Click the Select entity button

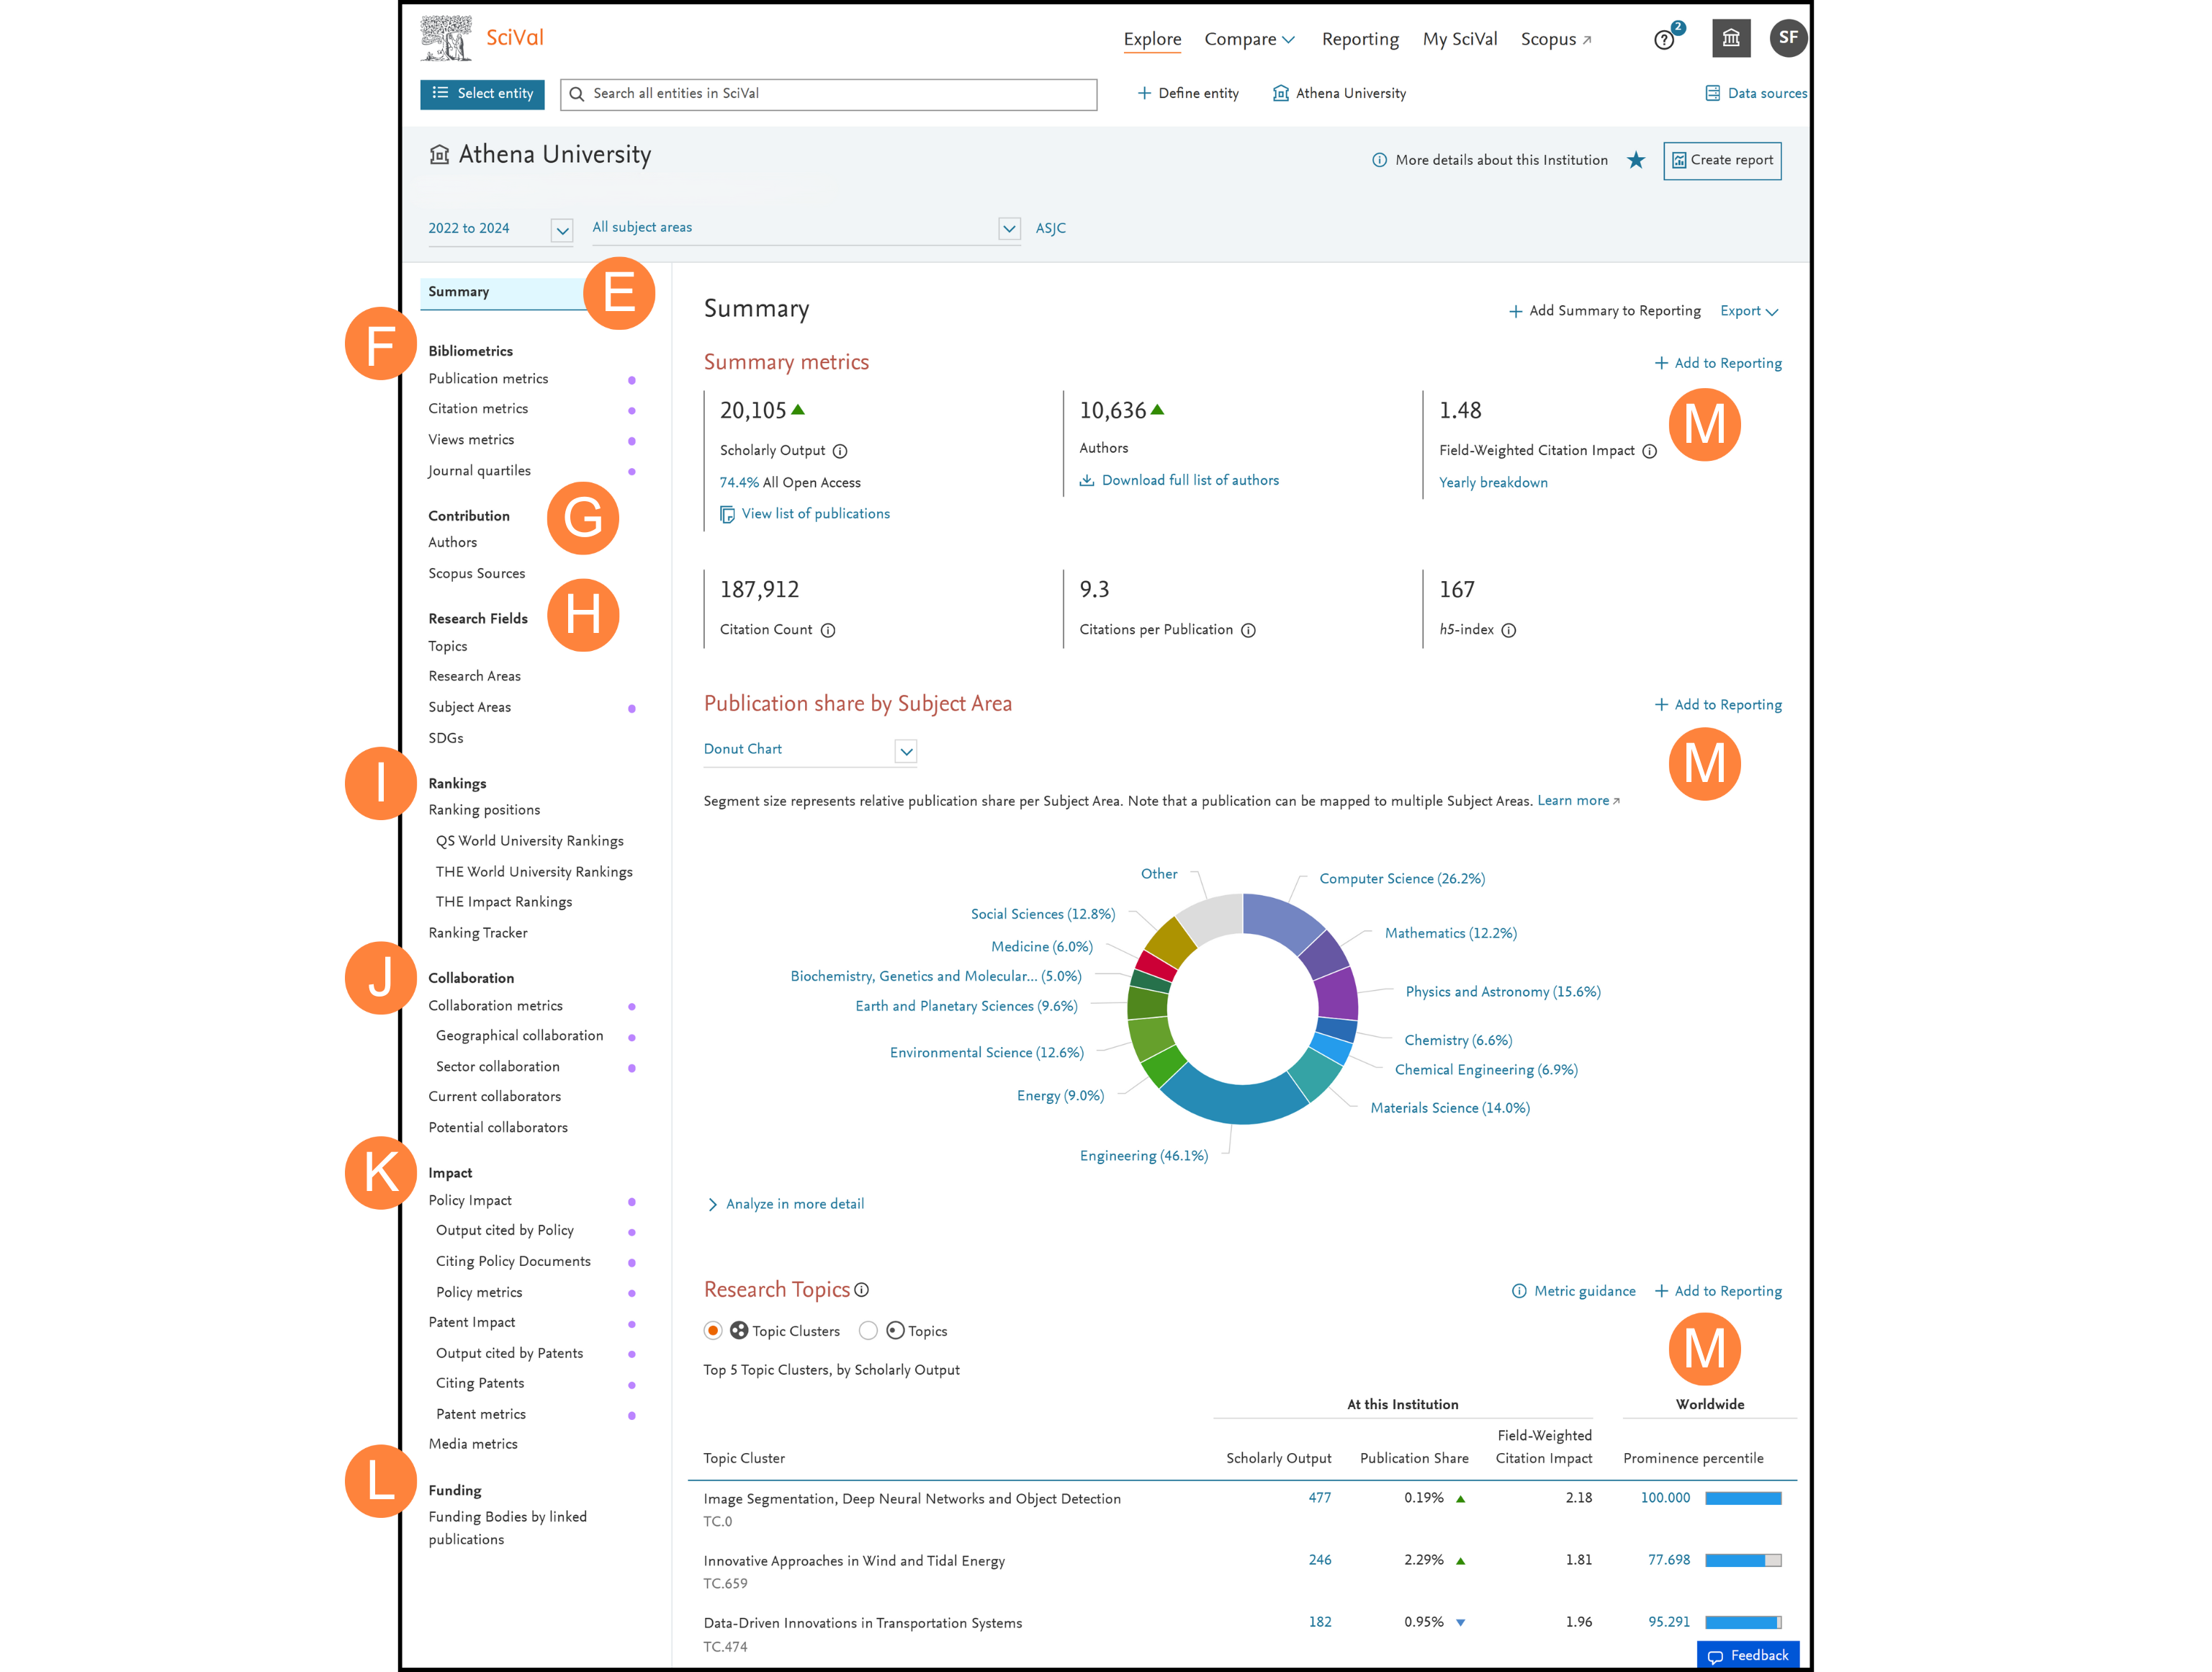[x=482, y=93]
